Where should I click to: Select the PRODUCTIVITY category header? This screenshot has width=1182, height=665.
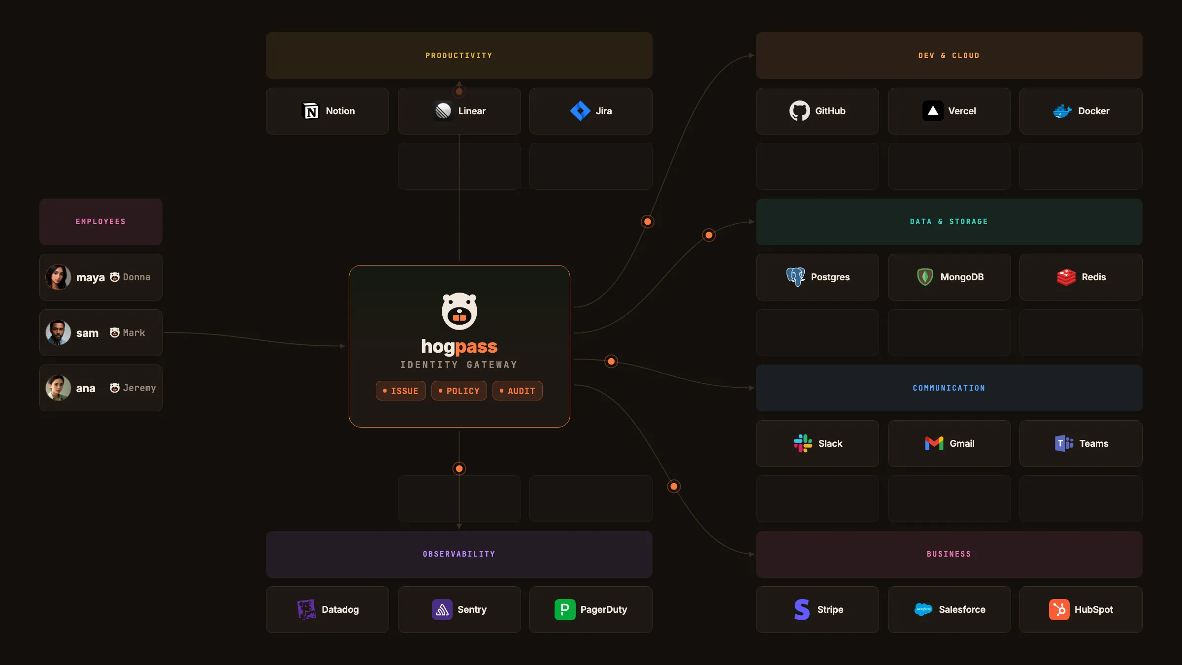[x=459, y=56]
